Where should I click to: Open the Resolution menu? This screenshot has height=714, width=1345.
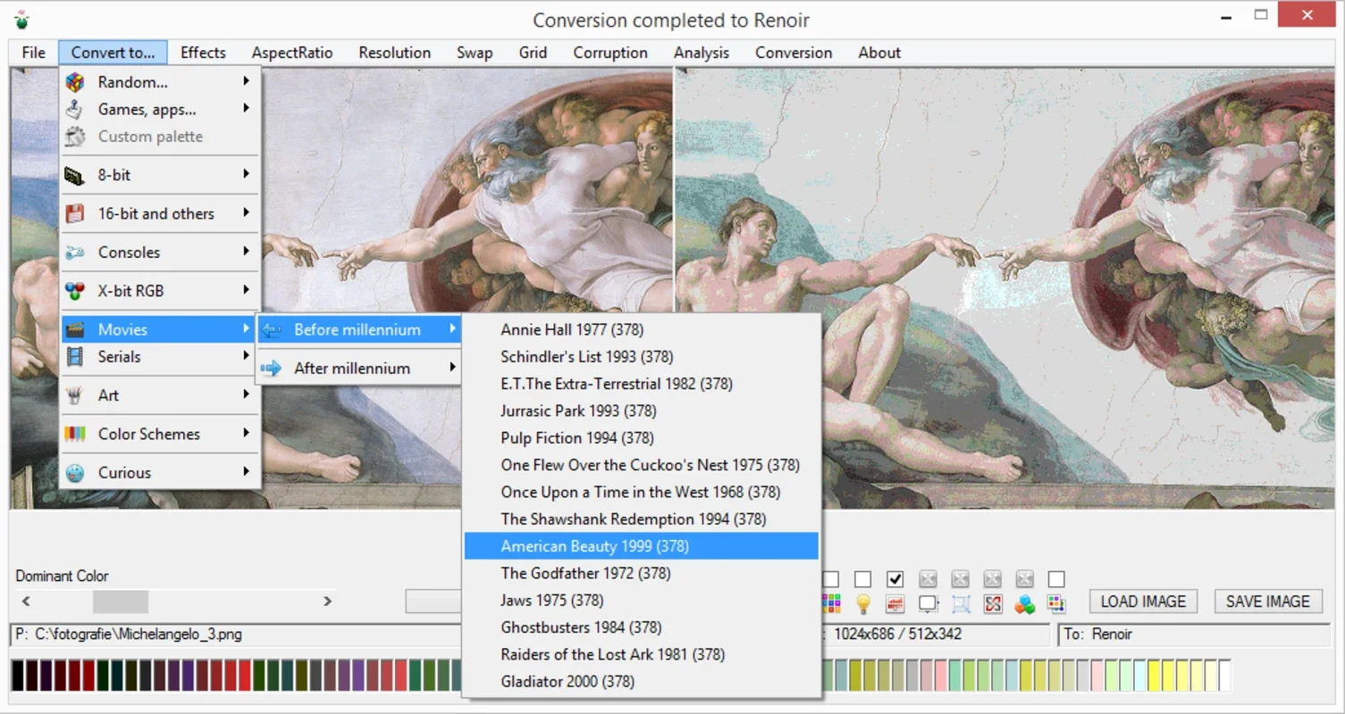click(394, 53)
